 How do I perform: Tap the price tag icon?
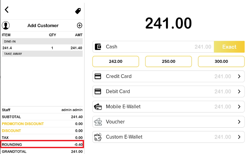pyautogui.click(x=78, y=11)
